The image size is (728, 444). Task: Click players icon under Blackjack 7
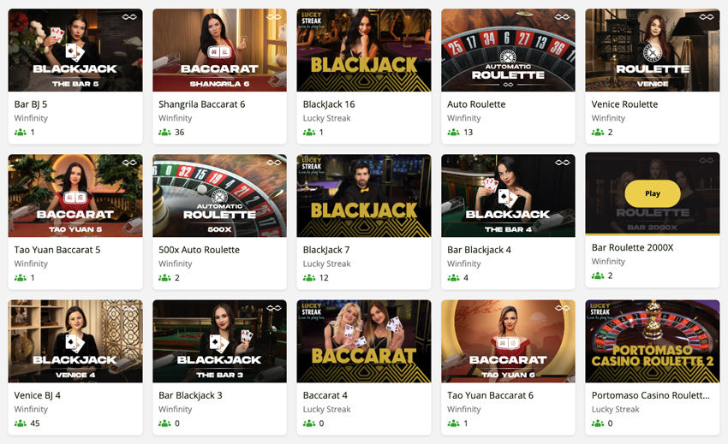click(x=309, y=277)
